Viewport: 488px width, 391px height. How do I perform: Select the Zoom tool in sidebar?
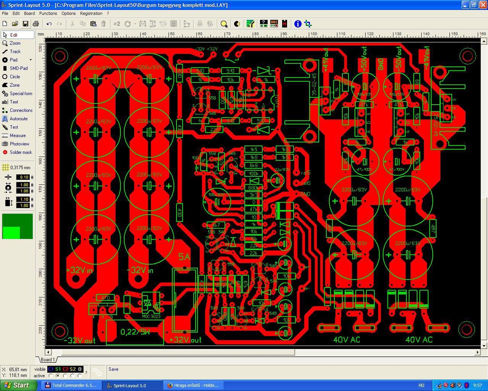click(18, 43)
